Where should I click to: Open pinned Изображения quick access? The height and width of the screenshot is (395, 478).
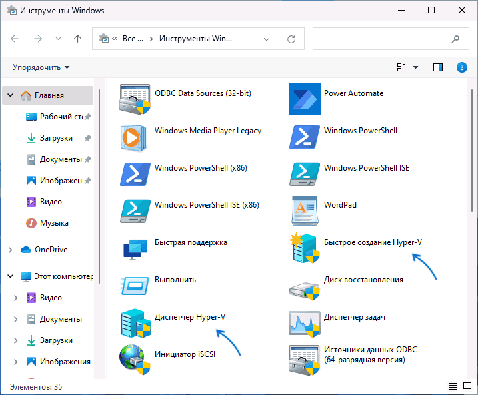click(57, 181)
